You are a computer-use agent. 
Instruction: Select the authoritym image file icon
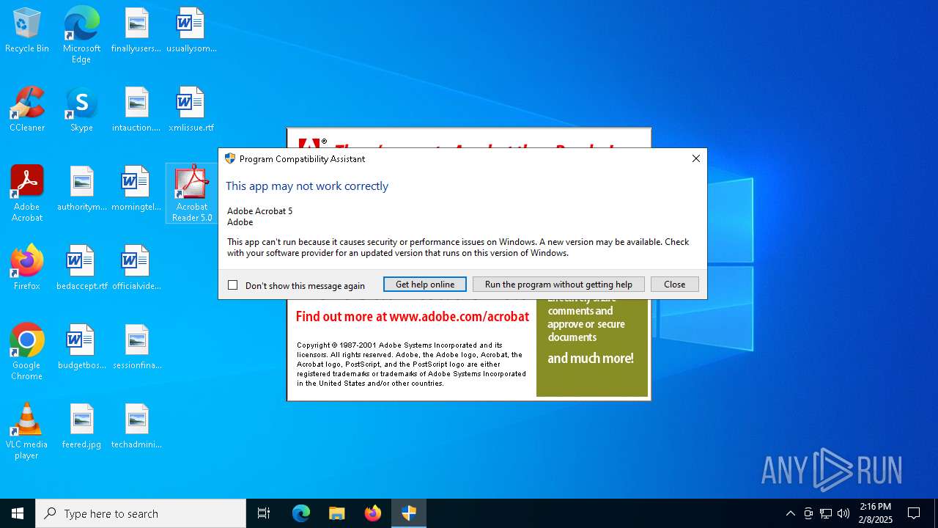[x=81, y=189]
